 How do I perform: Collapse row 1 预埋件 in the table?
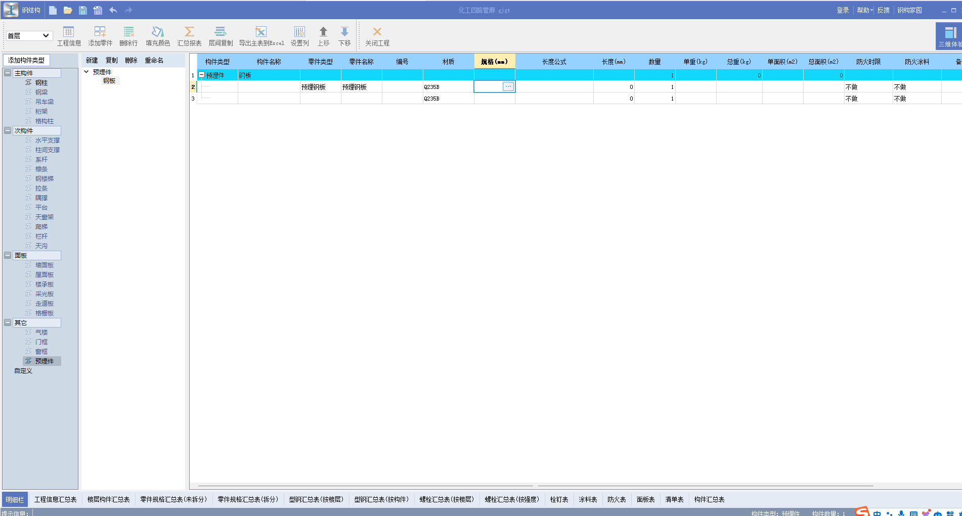[202, 75]
